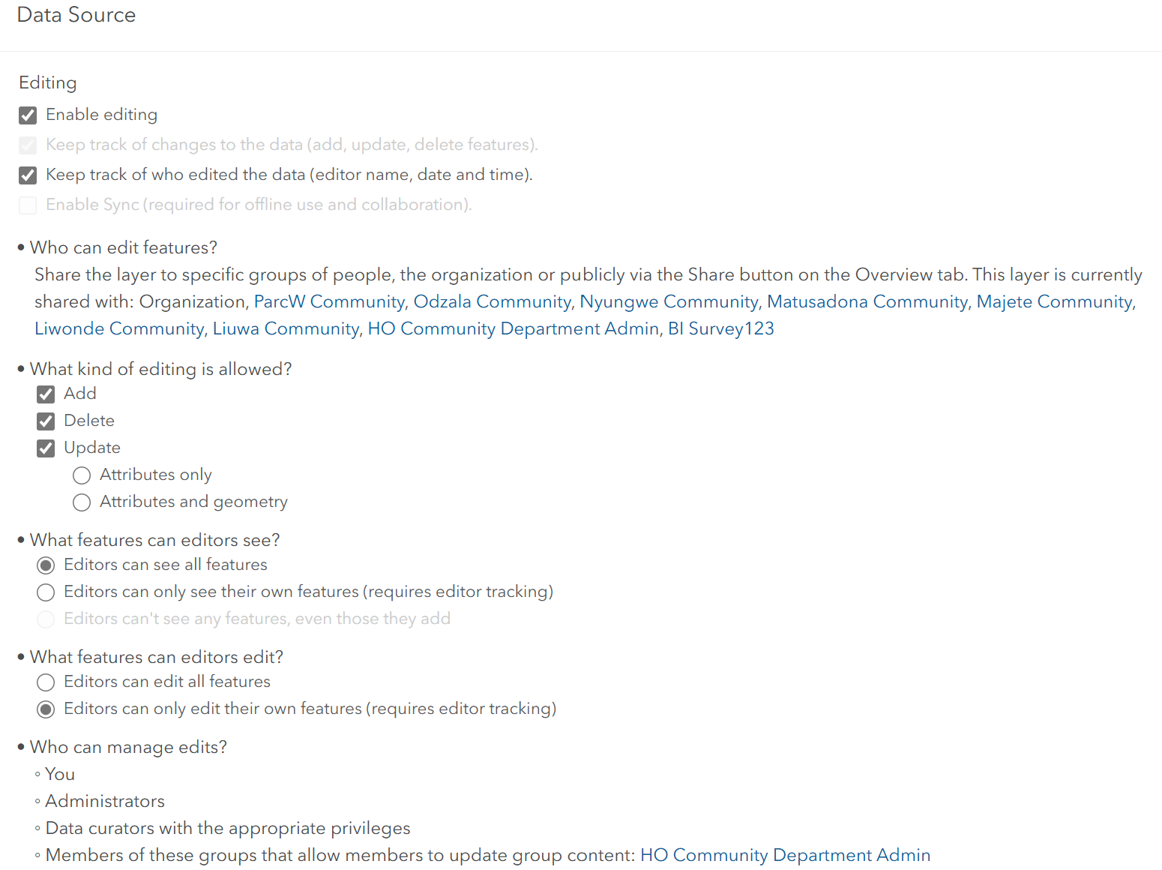Select Editors can only edit their own features
Screen dimensions: 1162x870
click(x=46, y=709)
